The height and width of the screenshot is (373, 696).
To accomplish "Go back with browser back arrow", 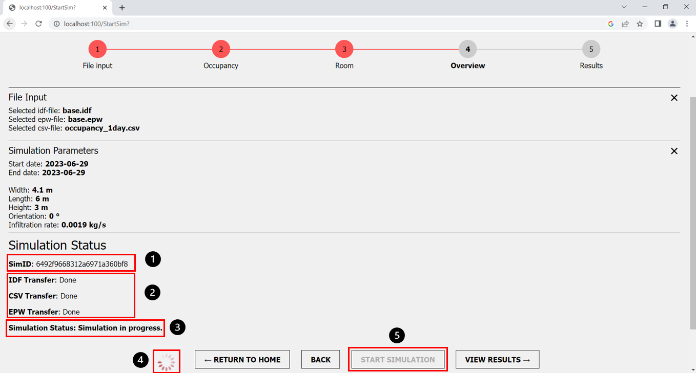I will (x=10, y=24).
